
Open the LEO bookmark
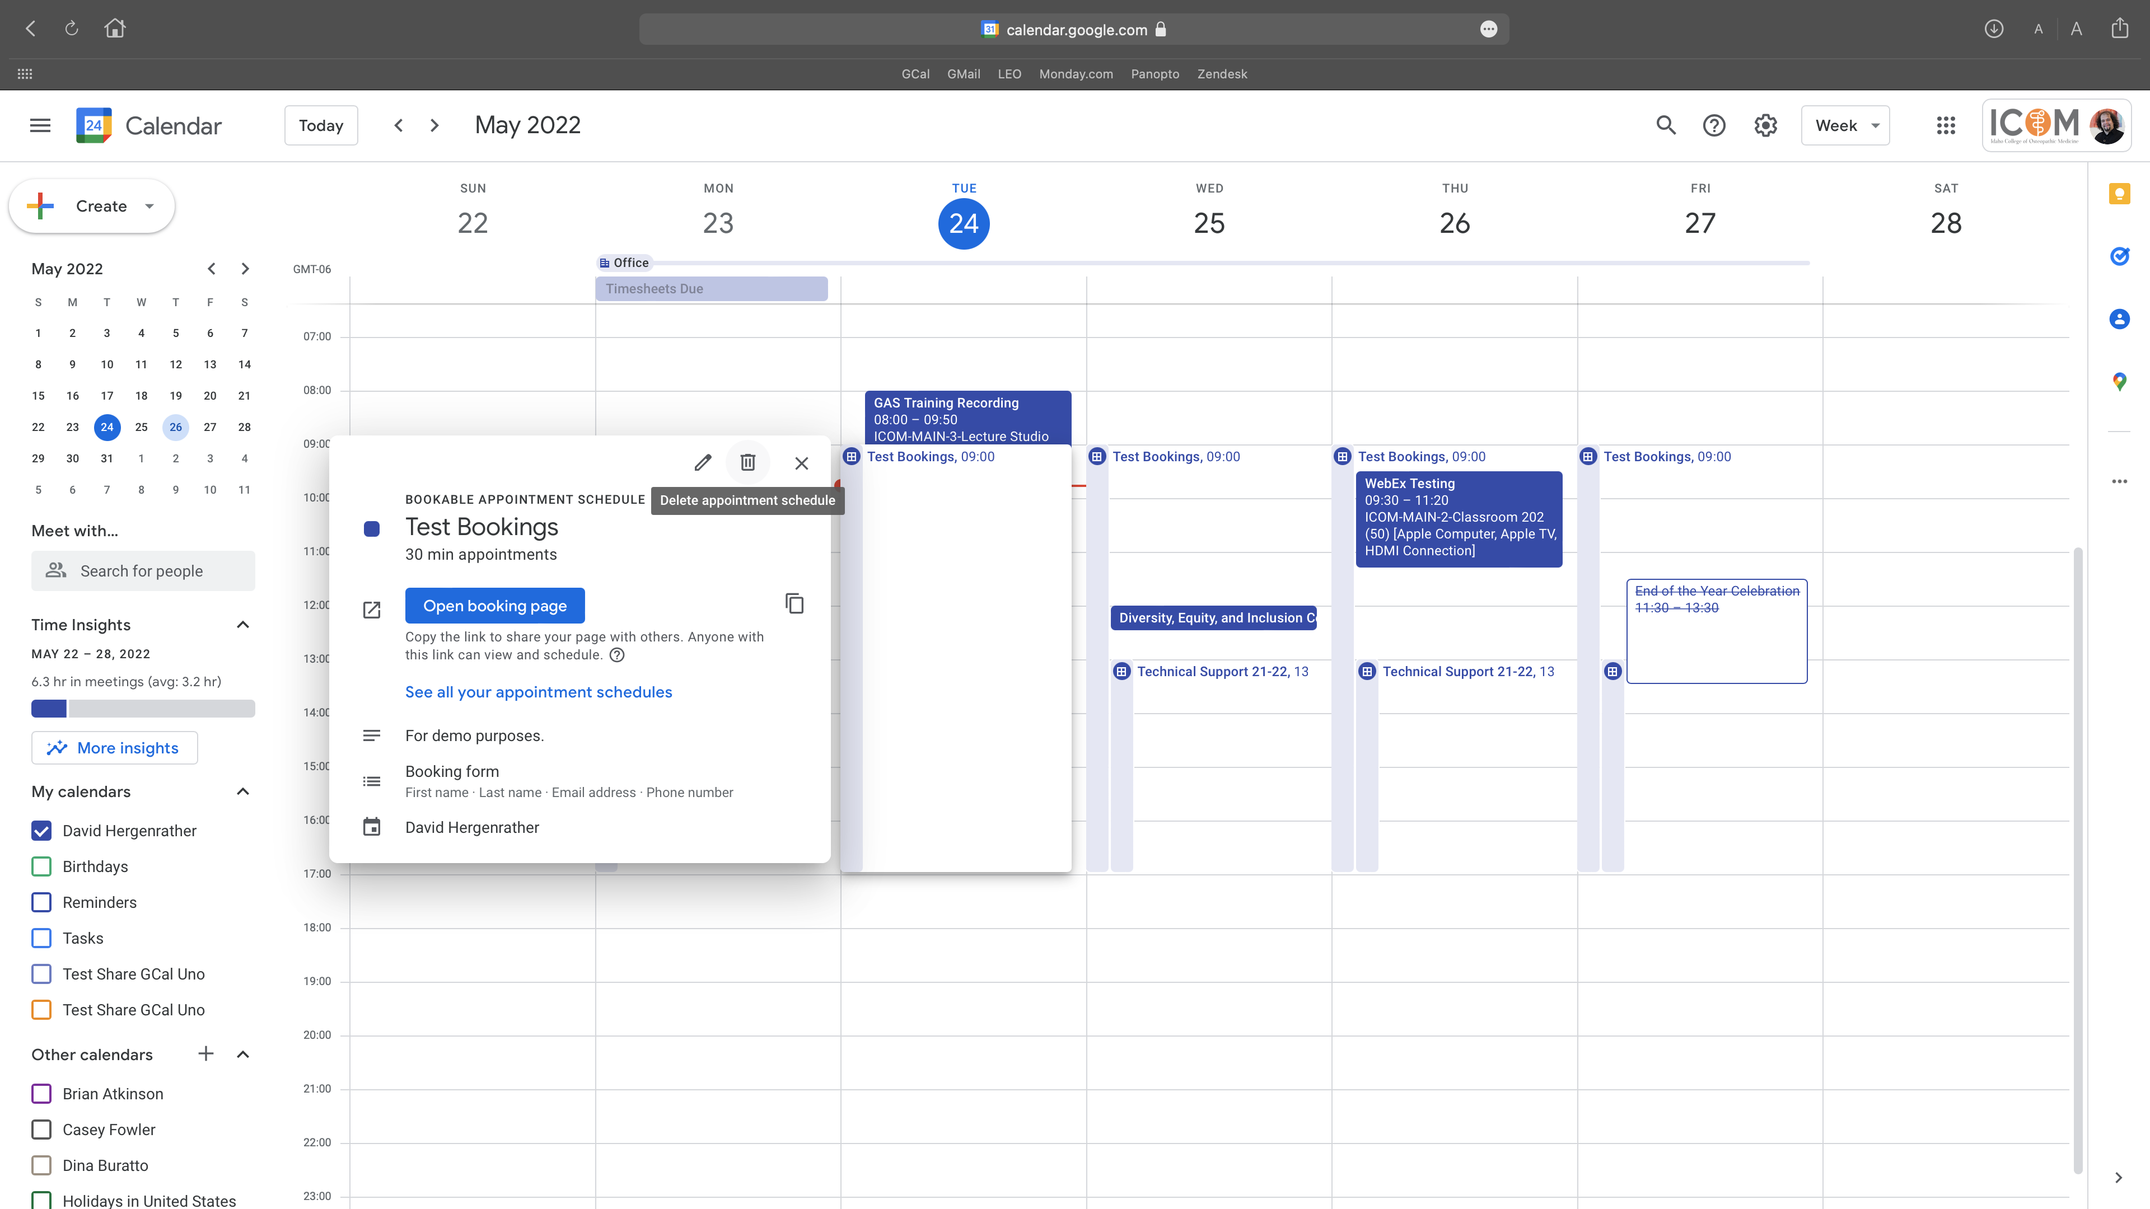click(x=1009, y=73)
